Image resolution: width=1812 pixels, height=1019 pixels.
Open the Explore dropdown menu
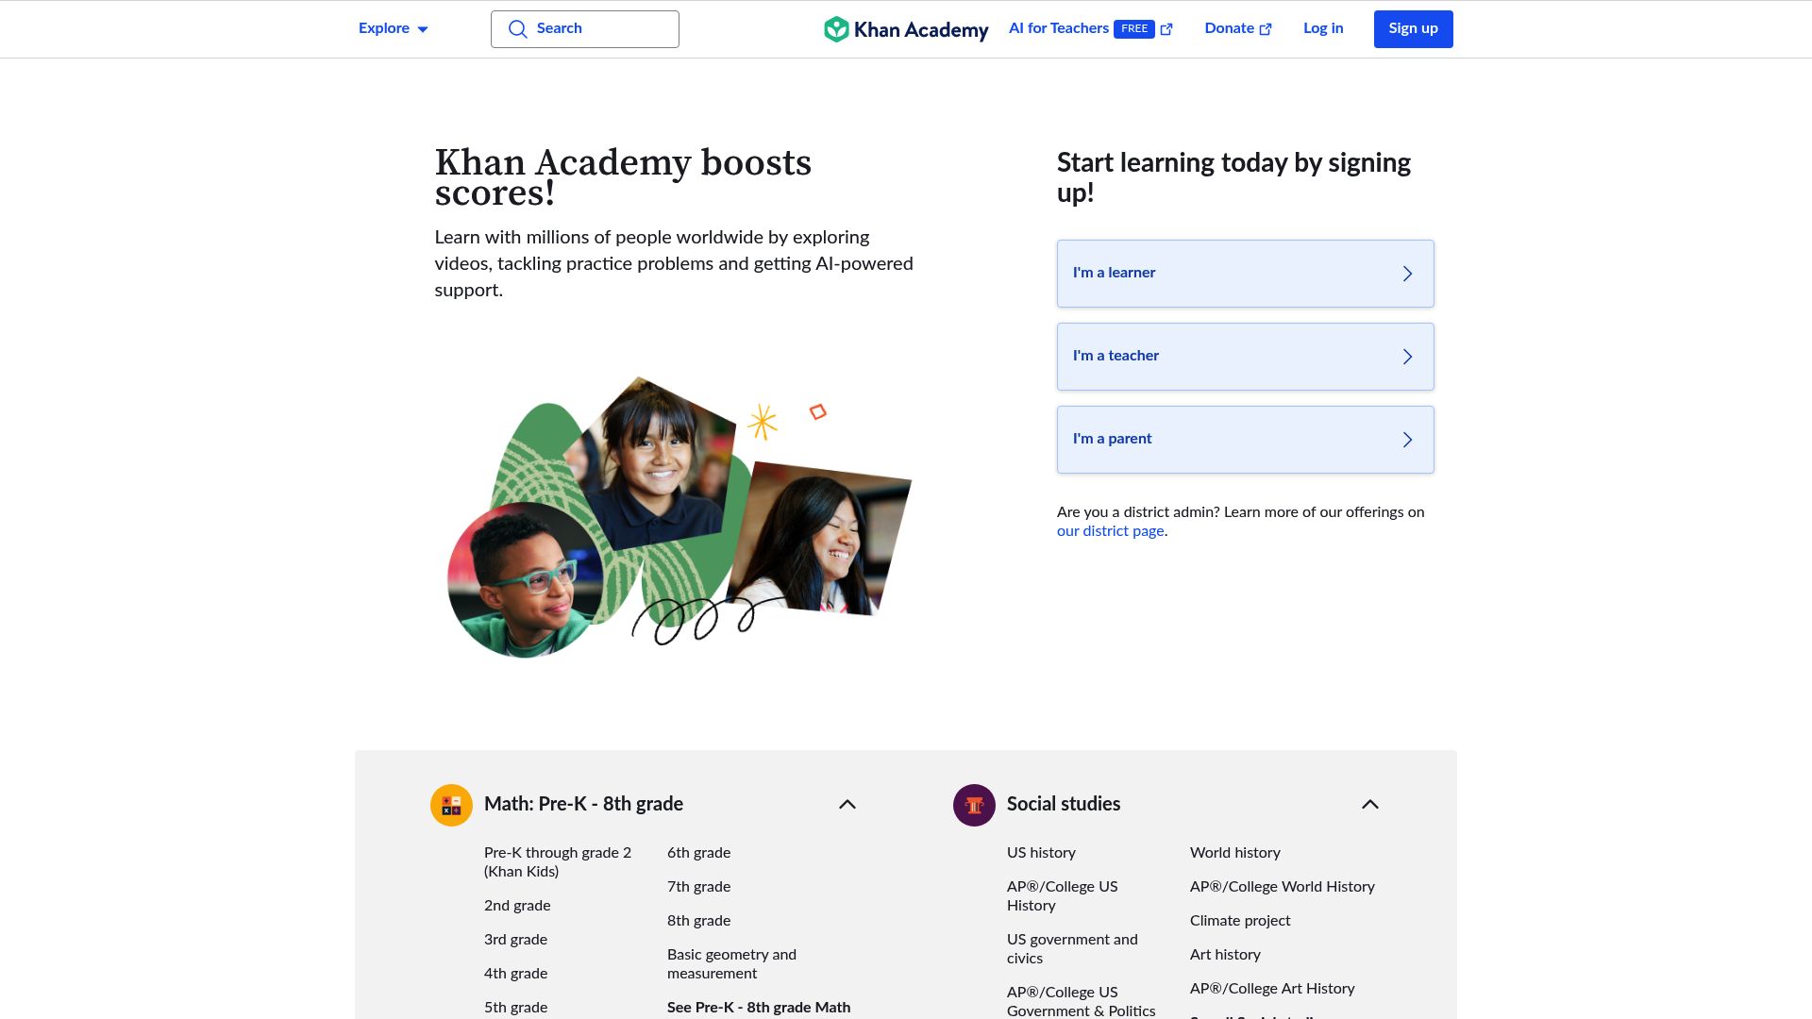[394, 28]
